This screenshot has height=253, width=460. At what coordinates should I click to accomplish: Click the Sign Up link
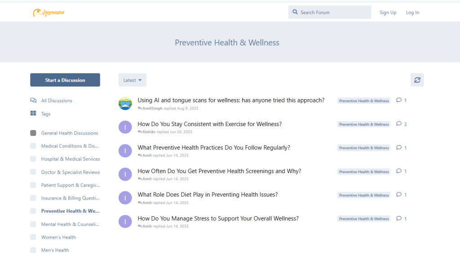[388, 13]
